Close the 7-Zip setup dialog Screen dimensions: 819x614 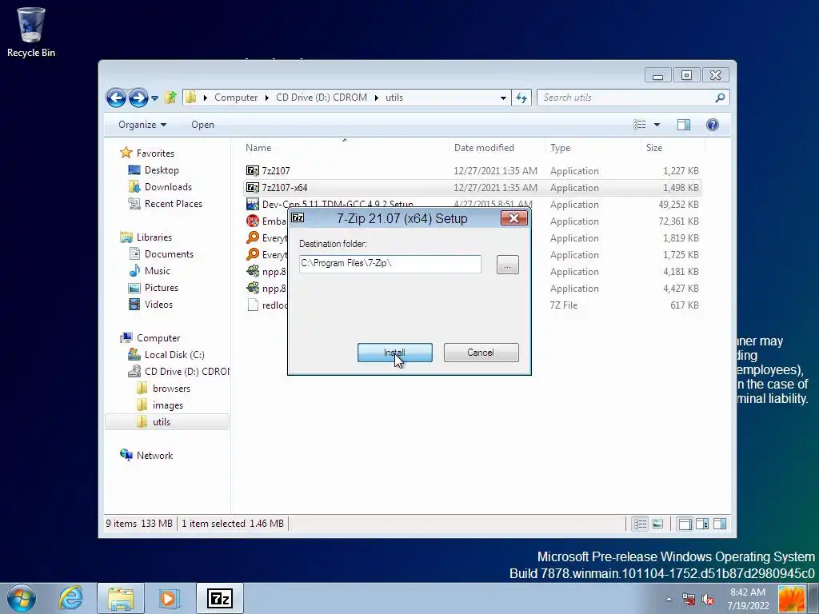[514, 218]
